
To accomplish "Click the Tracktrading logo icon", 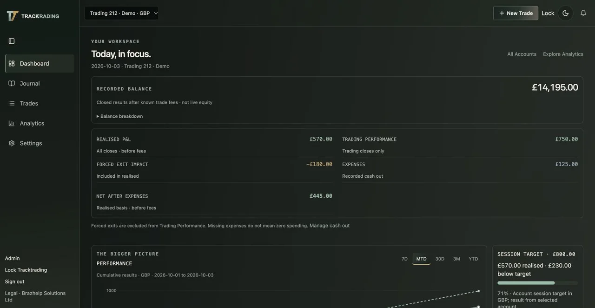I will pos(13,16).
